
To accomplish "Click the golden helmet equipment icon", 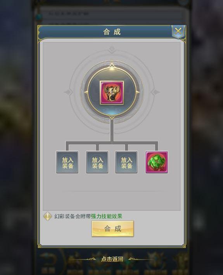I will pos(112,93).
